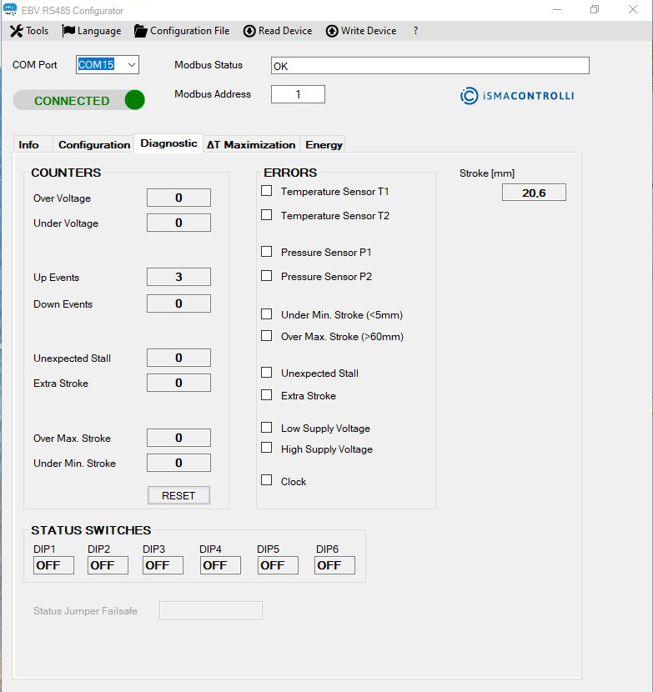Screen dimensions: 653x692
Task: Click the CONNECTED button
Action: (71, 100)
